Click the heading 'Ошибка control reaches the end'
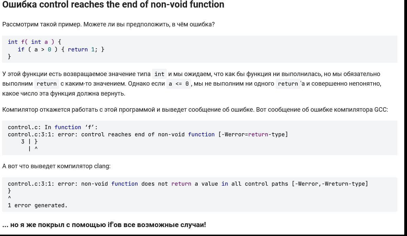The width and height of the screenshot is (407, 236). [x=113, y=5]
